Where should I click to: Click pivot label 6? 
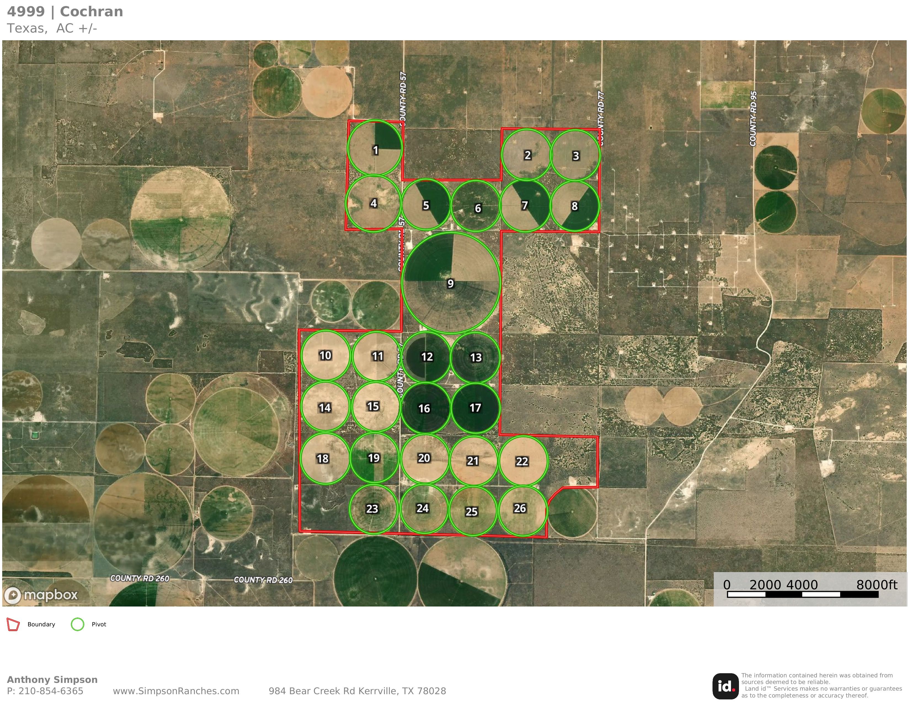pyautogui.click(x=478, y=208)
